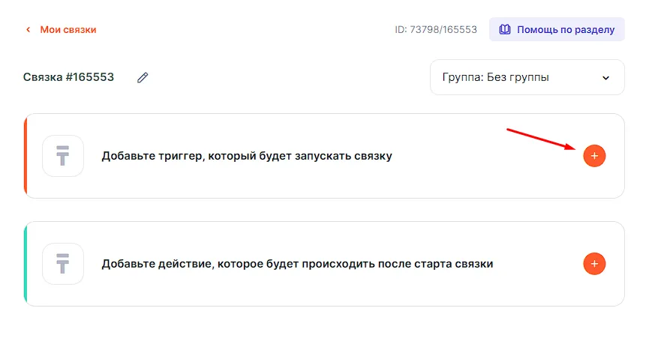Image resolution: width=661 pixels, height=350 pixels.
Task: Expand the chevron arrow of the group selector
Action: pyautogui.click(x=606, y=77)
